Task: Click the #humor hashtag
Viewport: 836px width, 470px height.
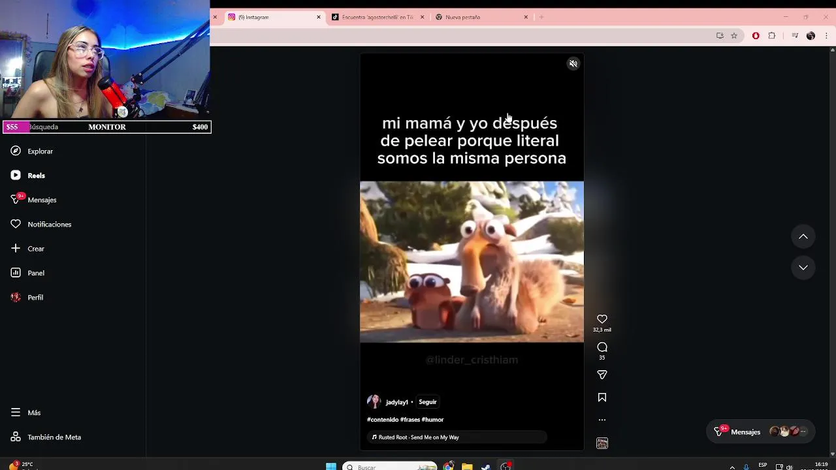Action: click(x=432, y=420)
